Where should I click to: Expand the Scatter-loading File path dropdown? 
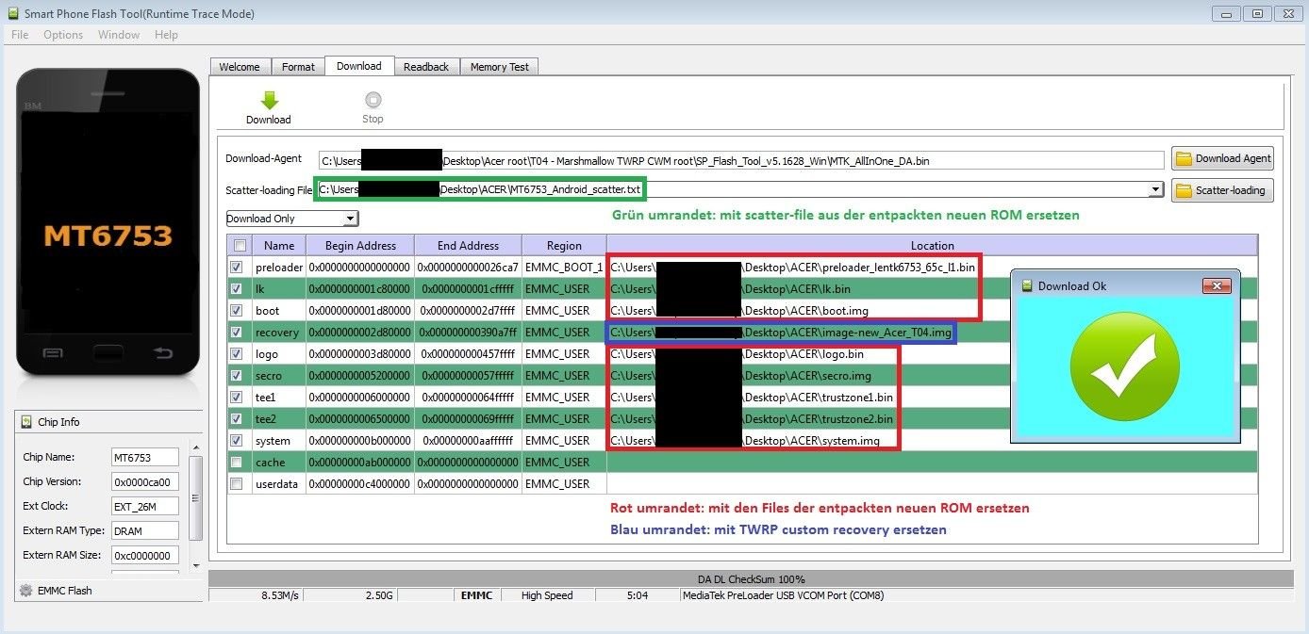point(1156,190)
